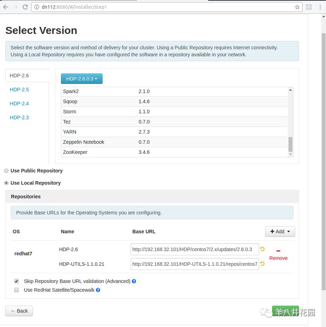Switch to the HDP-2.4 tab
326x327 pixels.
coord(19,104)
